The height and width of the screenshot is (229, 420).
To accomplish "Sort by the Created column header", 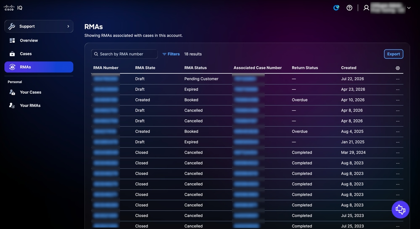I will click(349, 68).
